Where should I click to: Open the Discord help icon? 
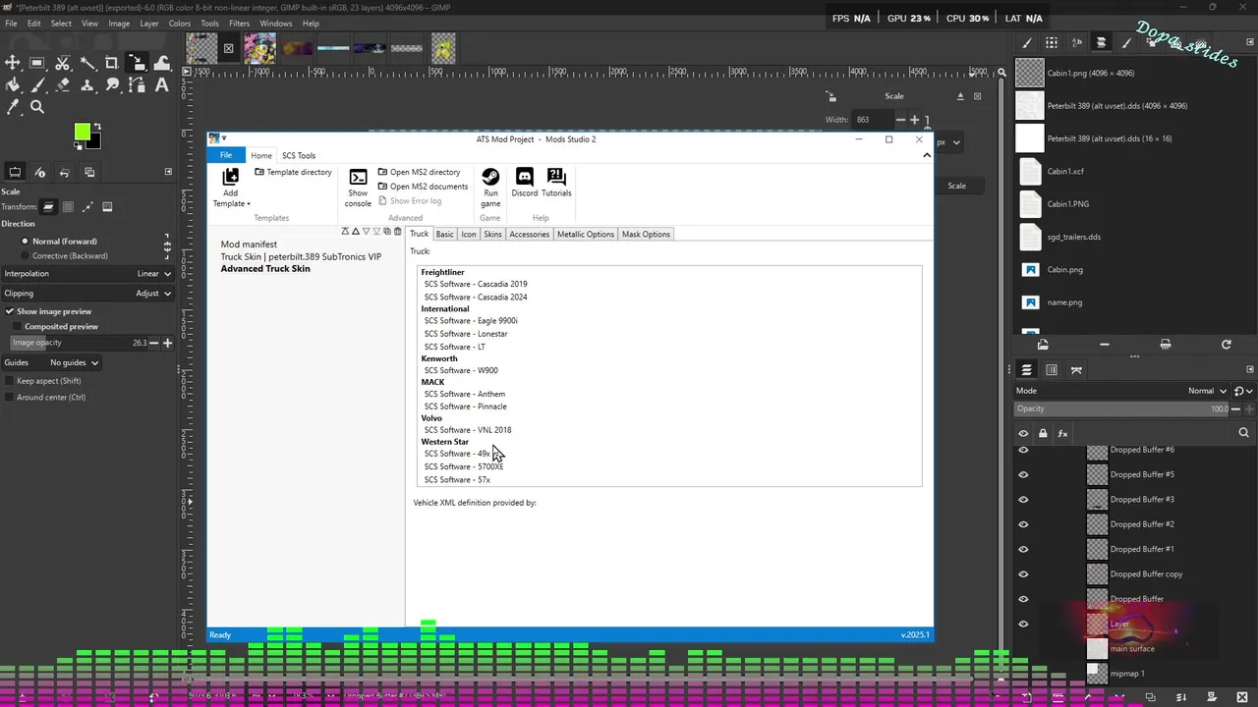525,177
